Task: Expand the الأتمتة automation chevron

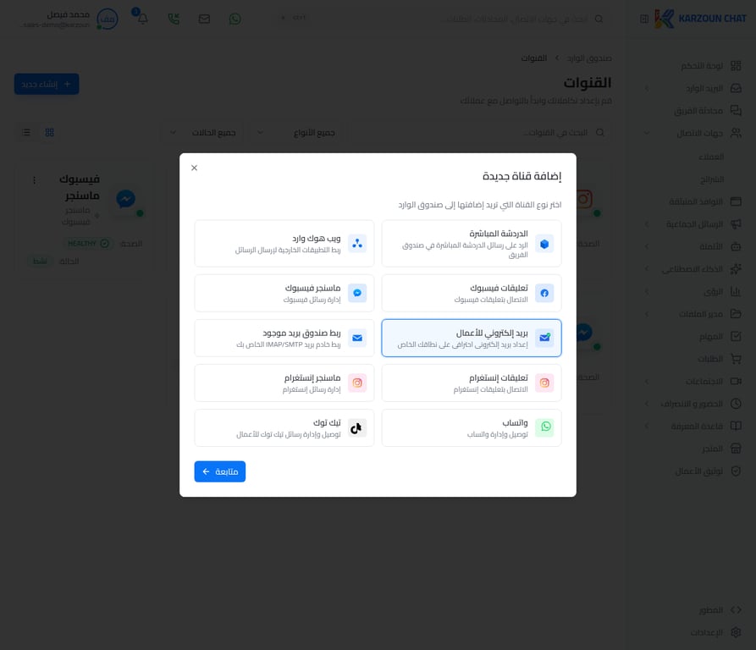Action: coord(647,246)
